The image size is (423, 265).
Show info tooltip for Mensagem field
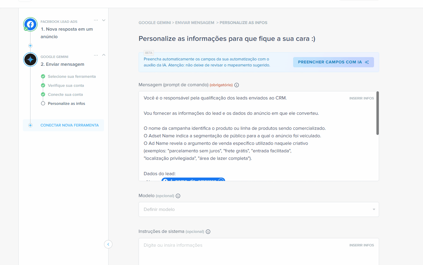[x=237, y=85]
